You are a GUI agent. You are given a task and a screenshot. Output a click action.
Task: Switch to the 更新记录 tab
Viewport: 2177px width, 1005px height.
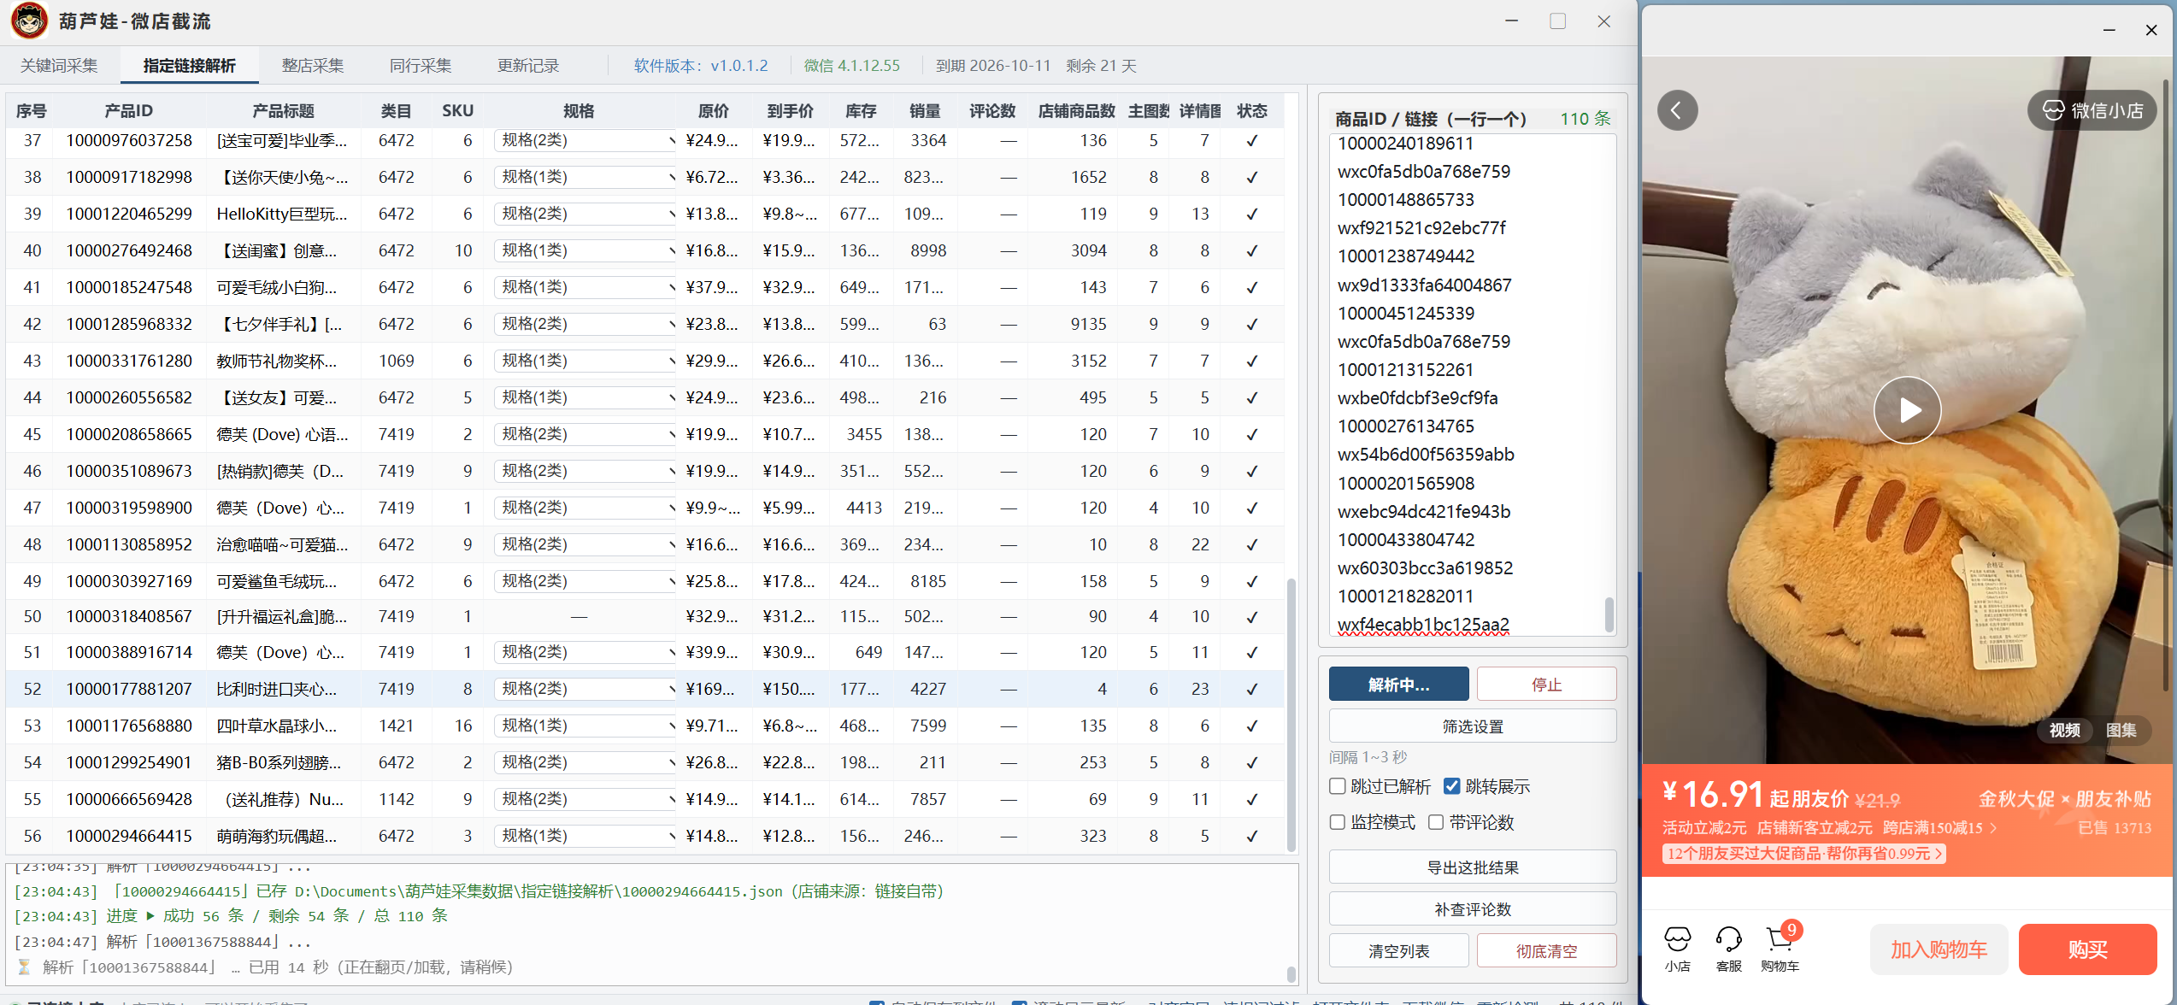pyautogui.click(x=528, y=66)
